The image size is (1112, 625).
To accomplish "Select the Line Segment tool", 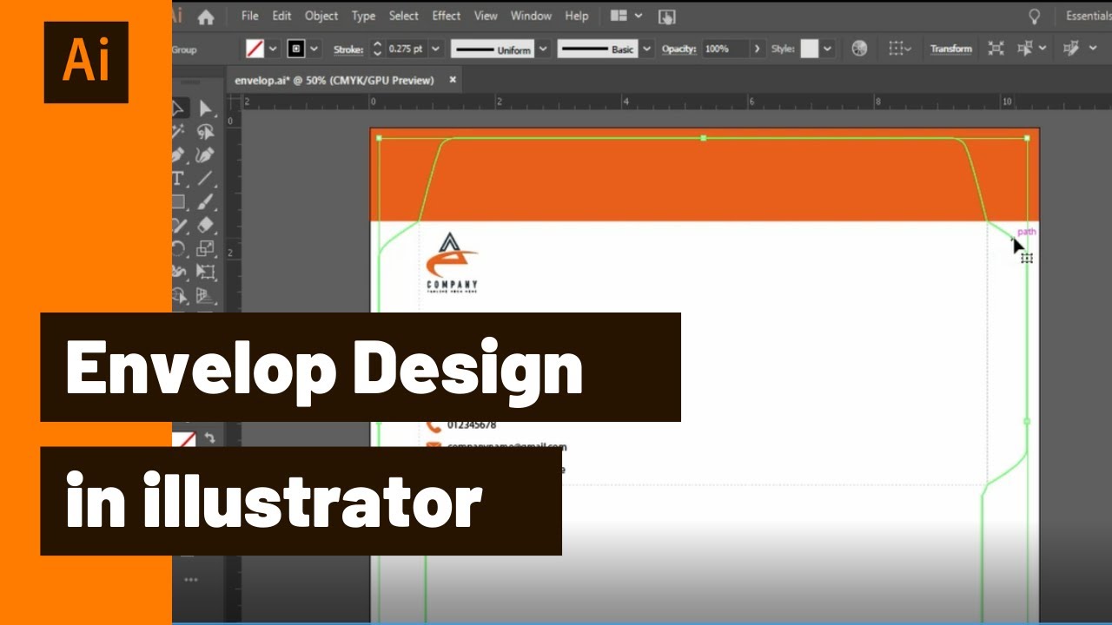I will tap(205, 179).
